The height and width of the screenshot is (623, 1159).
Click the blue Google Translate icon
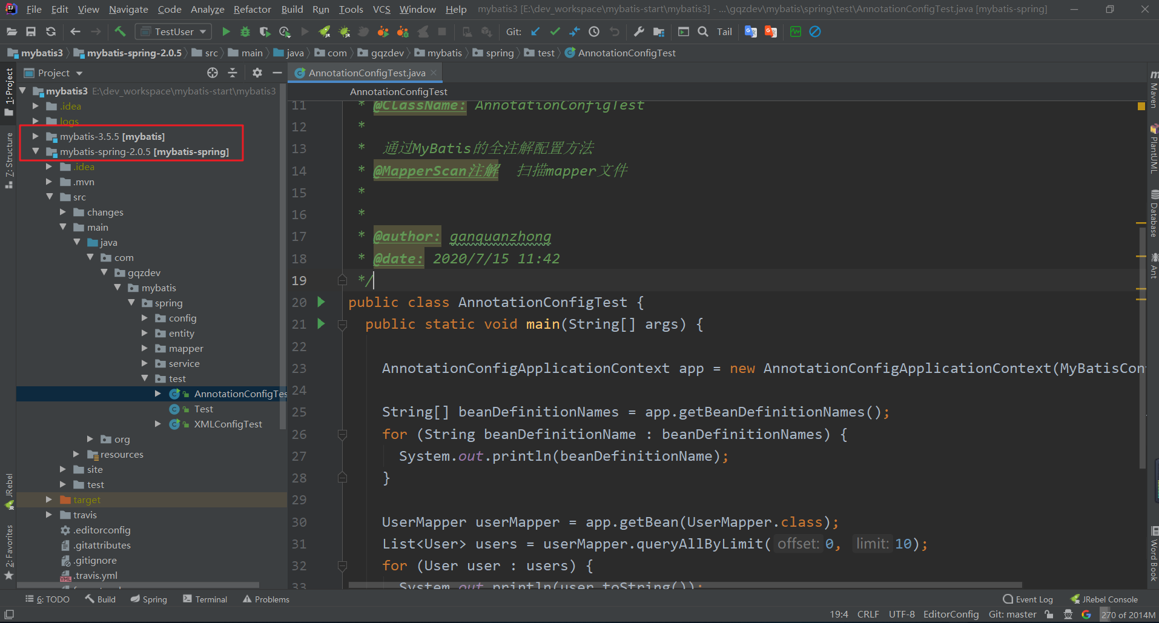(751, 31)
